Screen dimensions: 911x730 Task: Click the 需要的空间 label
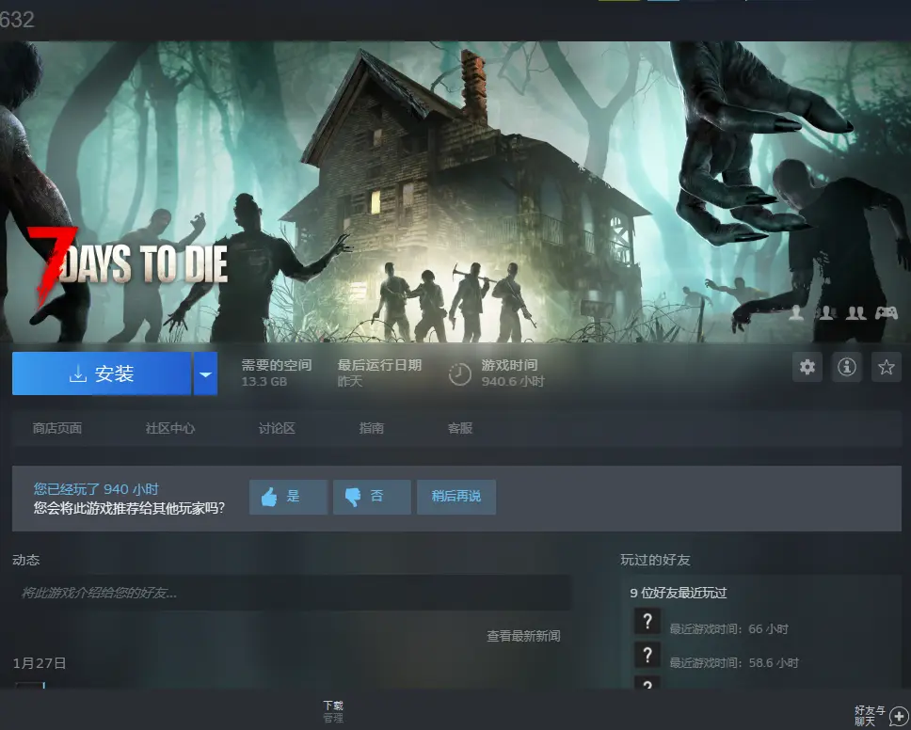coord(277,365)
